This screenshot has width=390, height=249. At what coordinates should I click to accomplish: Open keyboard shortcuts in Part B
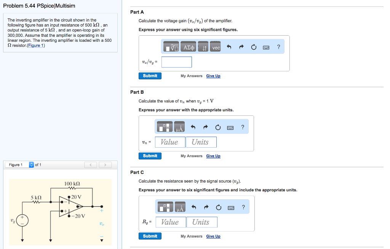[x=230, y=128]
